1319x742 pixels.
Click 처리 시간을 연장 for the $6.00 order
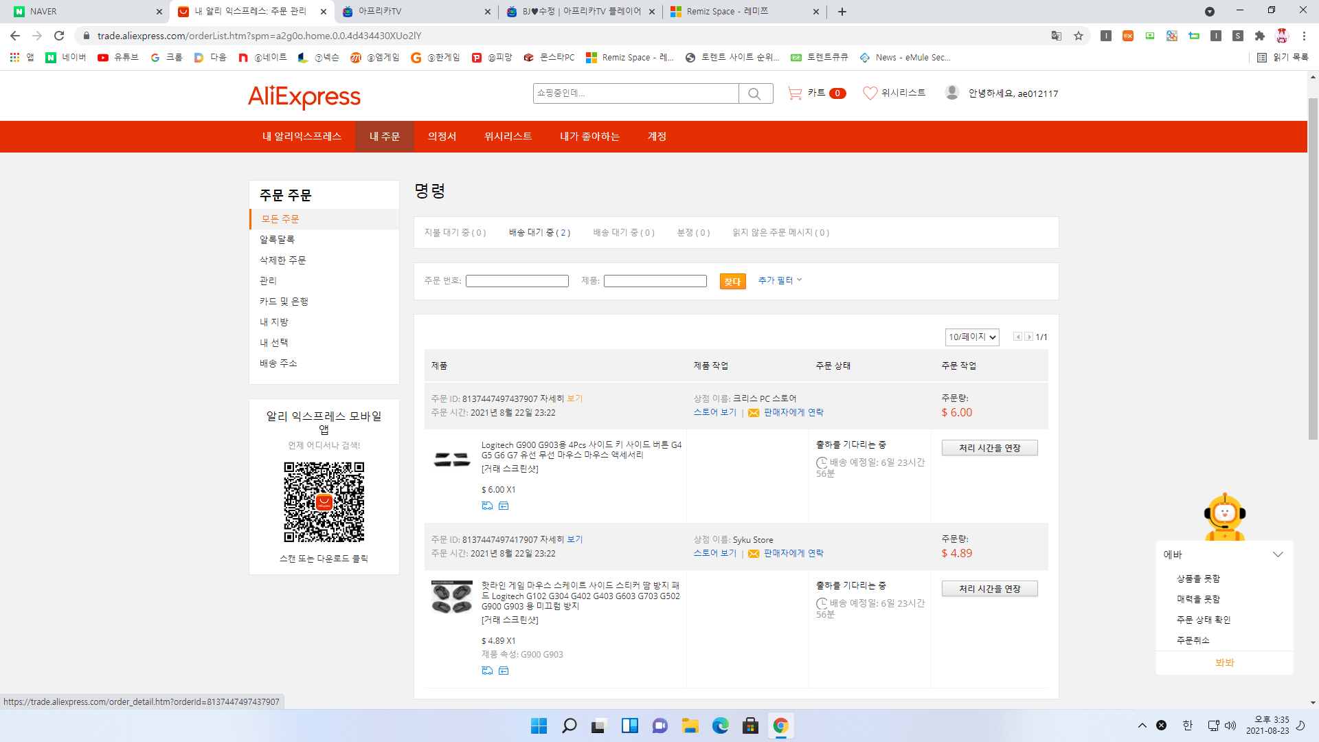pyautogui.click(x=989, y=448)
